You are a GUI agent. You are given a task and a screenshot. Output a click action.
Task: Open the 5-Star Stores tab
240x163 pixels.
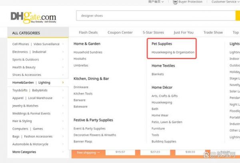pyautogui.click(x=153, y=32)
